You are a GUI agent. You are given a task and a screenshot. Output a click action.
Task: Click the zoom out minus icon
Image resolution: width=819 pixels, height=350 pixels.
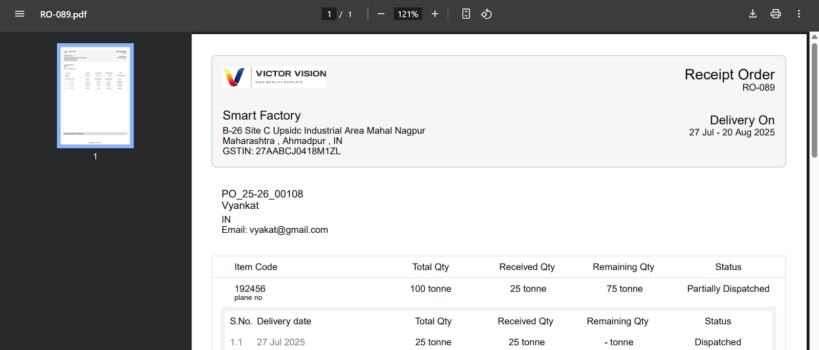click(381, 14)
